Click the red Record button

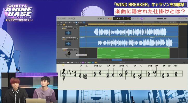(109, 19)
